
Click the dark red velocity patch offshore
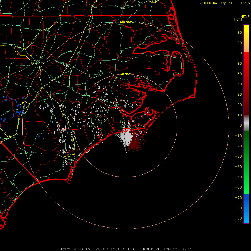point(136,142)
